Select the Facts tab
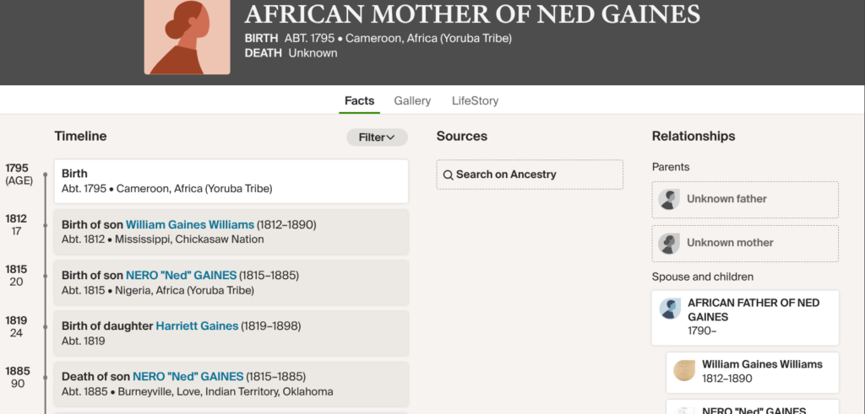Image resolution: width=865 pixels, height=414 pixels. (x=359, y=100)
